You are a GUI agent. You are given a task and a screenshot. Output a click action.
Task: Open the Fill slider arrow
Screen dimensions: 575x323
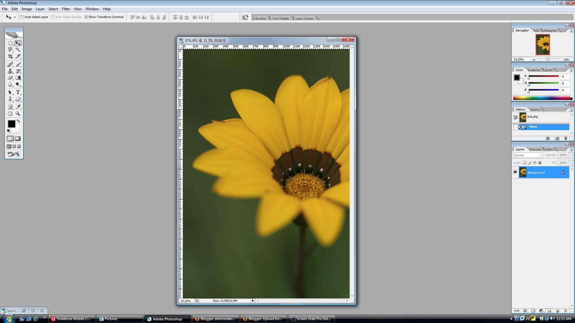[570, 163]
